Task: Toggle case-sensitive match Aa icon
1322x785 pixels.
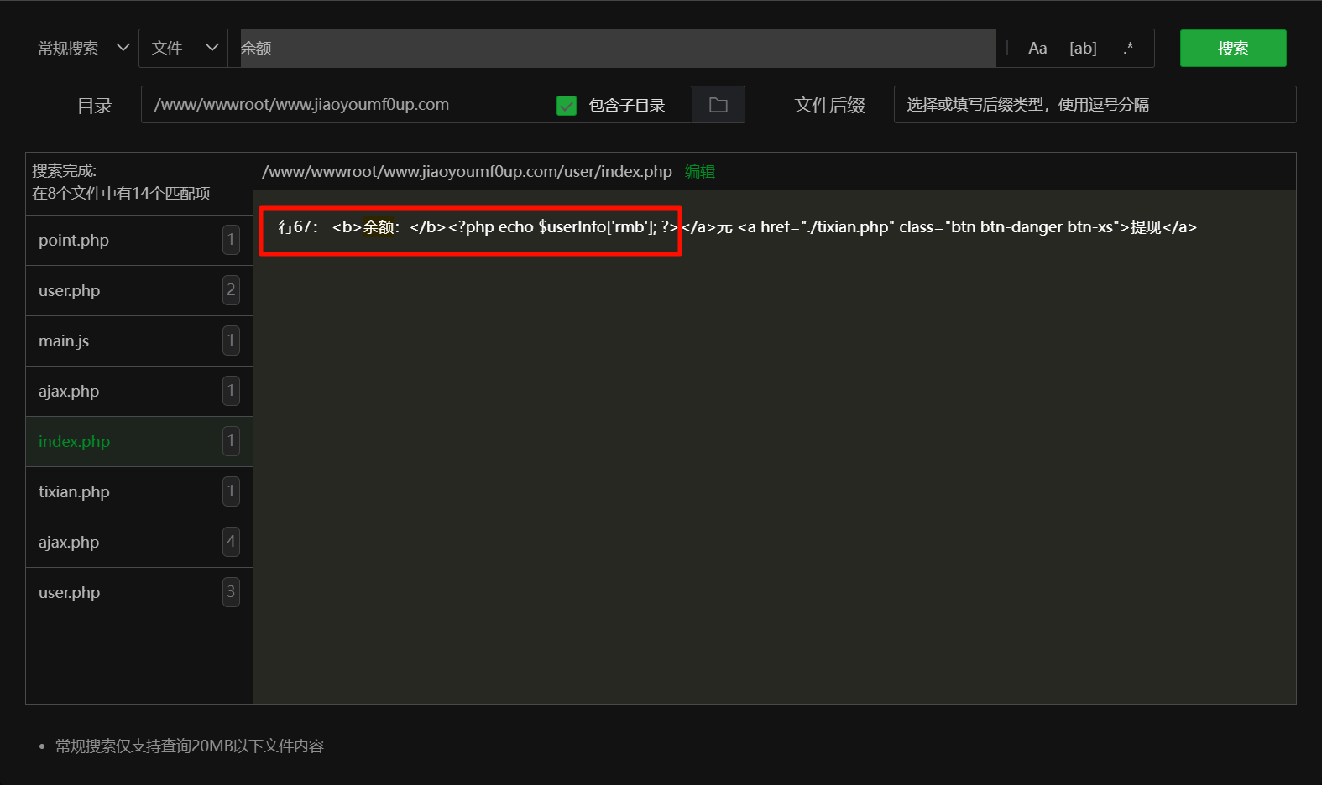Action: pos(1037,49)
